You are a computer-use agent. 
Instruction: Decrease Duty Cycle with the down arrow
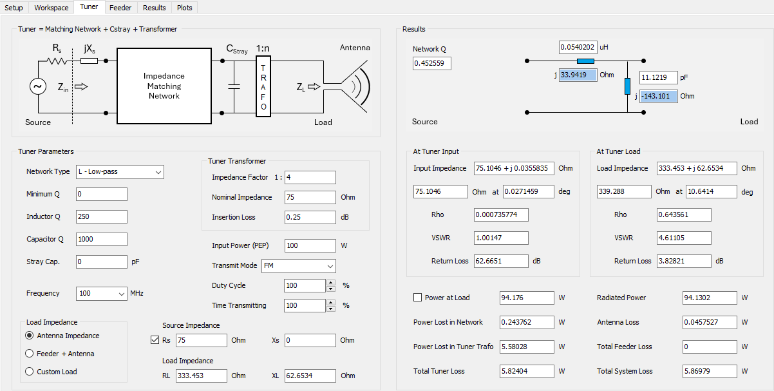coord(331,289)
